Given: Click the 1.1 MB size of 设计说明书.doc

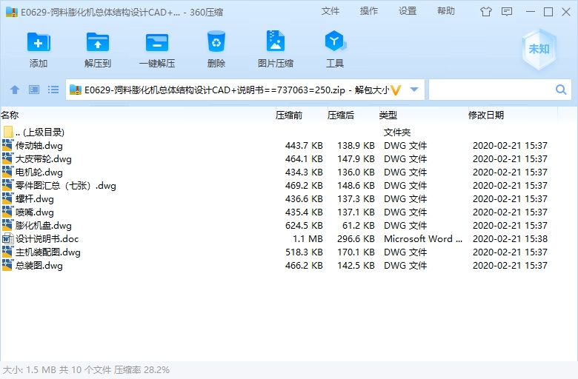Looking at the screenshot, I should point(308,238).
